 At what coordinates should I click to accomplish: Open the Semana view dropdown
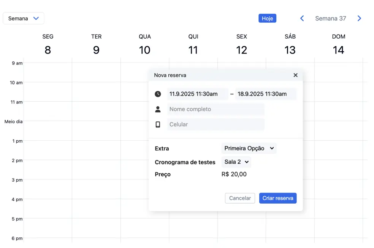pos(24,18)
